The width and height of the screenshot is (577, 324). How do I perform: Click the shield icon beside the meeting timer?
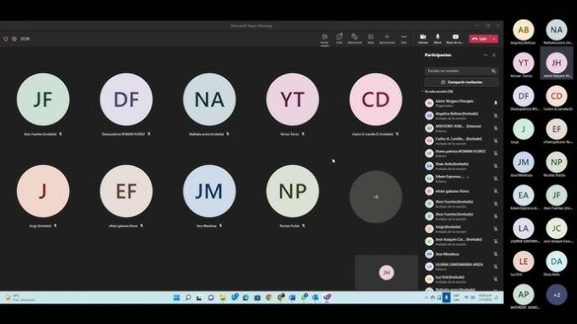click(5, 38)
